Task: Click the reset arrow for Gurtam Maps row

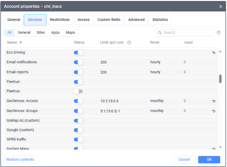Action: click(214, 148)
